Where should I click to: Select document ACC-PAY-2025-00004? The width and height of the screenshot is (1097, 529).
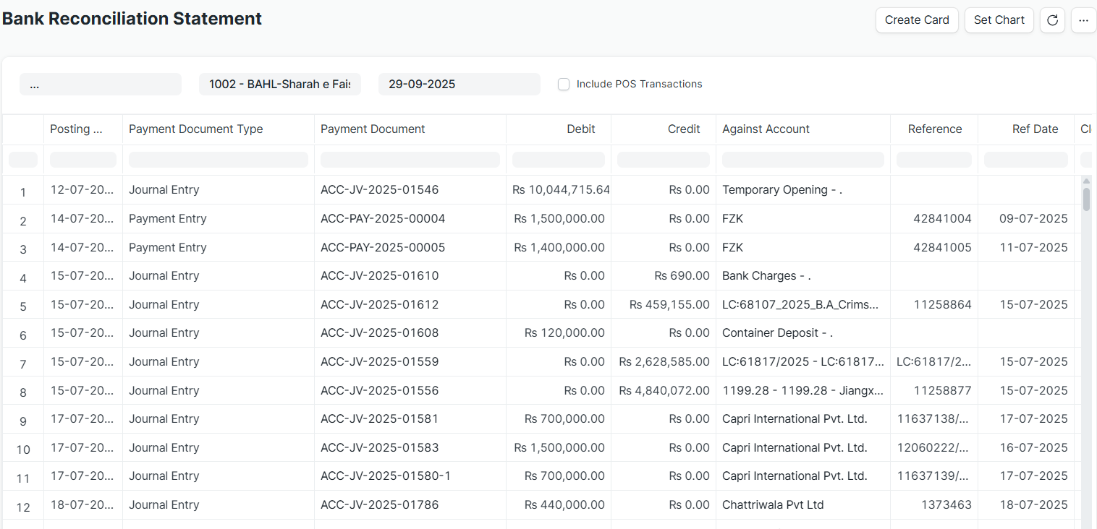click(x=383, y=219)
